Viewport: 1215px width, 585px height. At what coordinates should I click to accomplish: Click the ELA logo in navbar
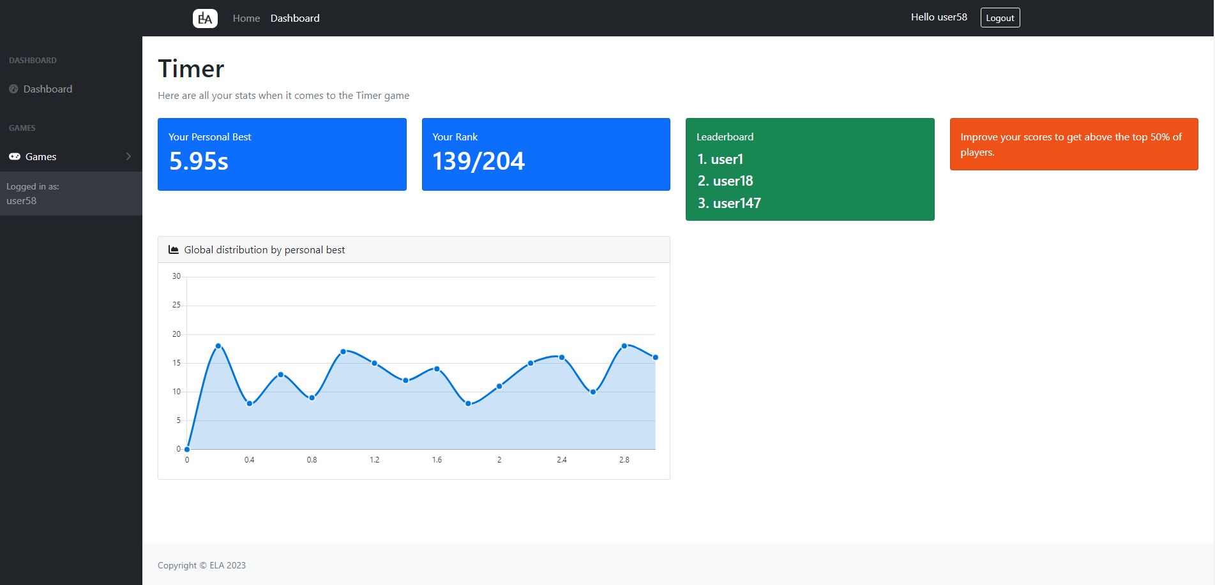tap(205, 18)
